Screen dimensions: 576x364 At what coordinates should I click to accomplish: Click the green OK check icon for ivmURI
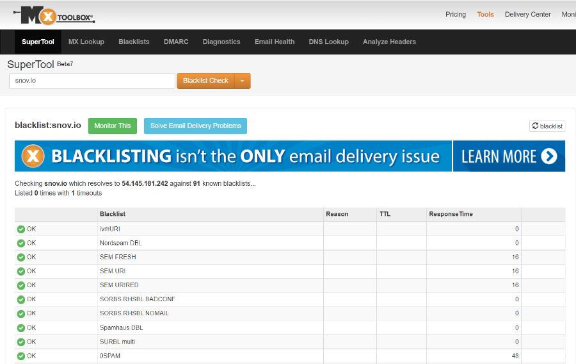click(21, 229)
